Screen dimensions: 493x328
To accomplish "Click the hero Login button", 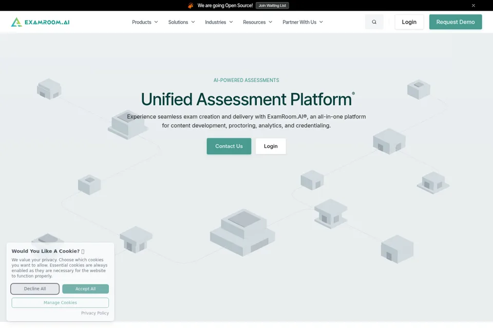I will 271,146.
